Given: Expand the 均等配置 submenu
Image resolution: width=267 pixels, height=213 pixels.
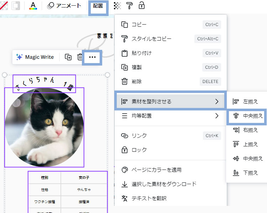Looking at the screenshot, I should tap(171, 116).
